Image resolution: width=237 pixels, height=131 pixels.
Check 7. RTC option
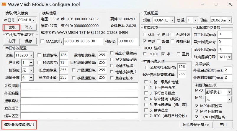tap(146, 116)
